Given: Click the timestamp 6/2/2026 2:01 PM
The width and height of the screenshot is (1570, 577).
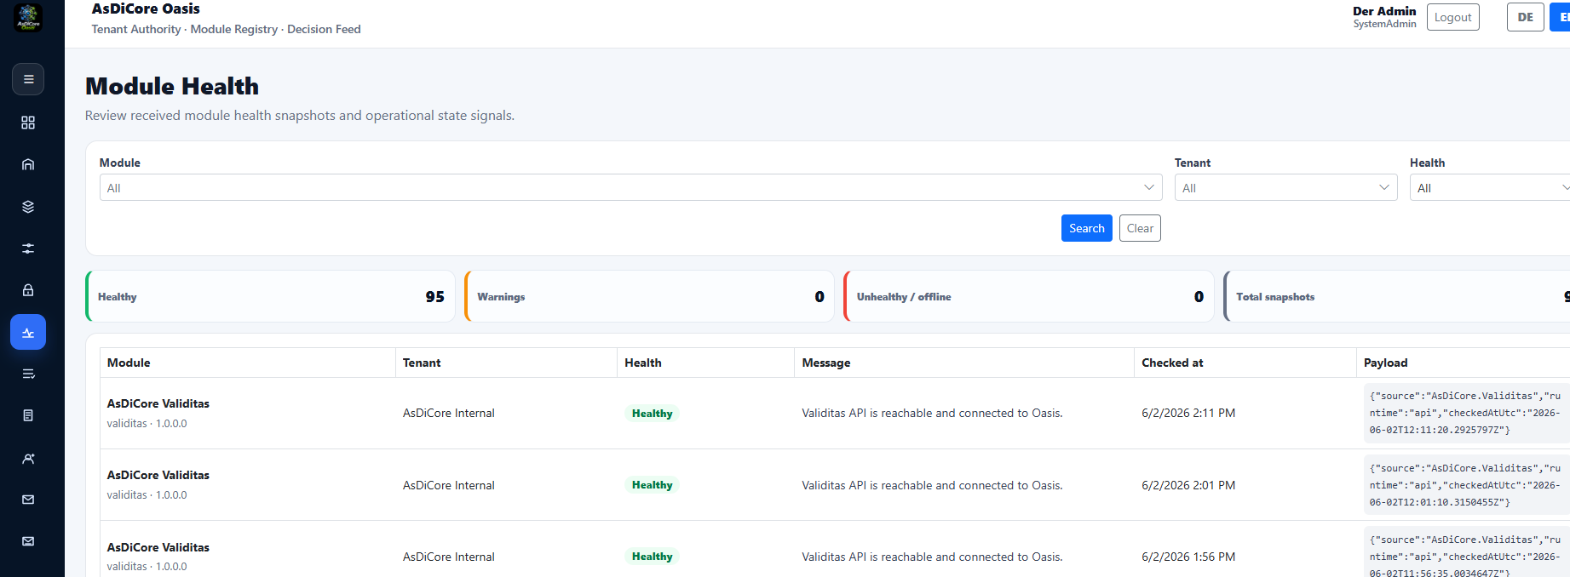Looking at the screenshot, I should point(1188,485).
